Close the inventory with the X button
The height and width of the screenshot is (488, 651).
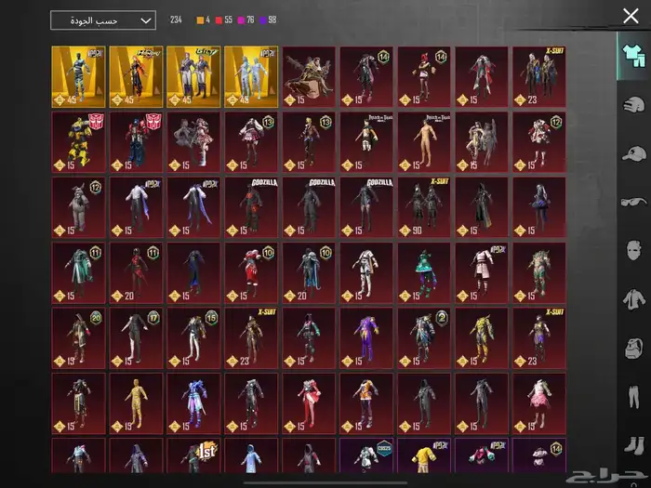(x=630, y=16)
